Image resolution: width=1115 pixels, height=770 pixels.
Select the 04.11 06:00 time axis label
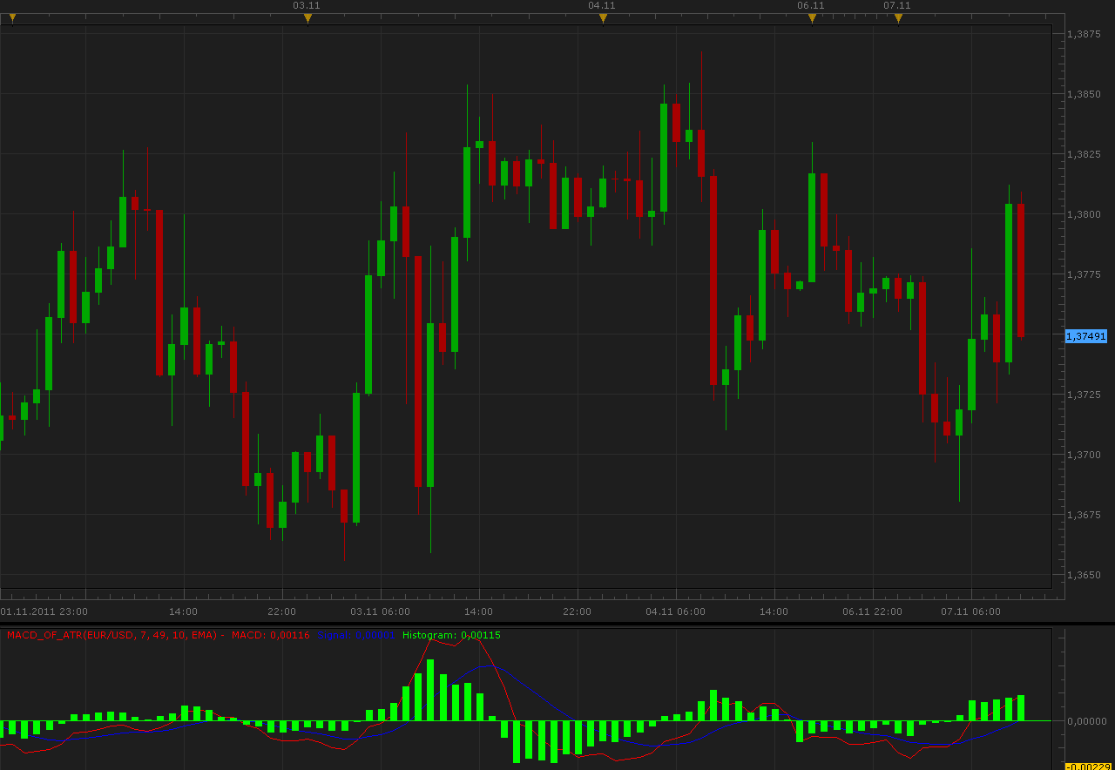[x=675, y=611]
